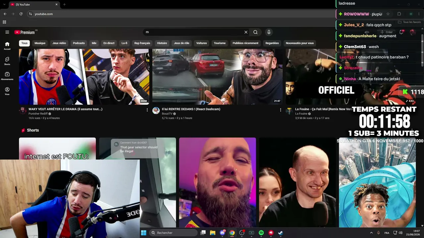
Task: Open more options for React Dashcam video
Action: 281,110
